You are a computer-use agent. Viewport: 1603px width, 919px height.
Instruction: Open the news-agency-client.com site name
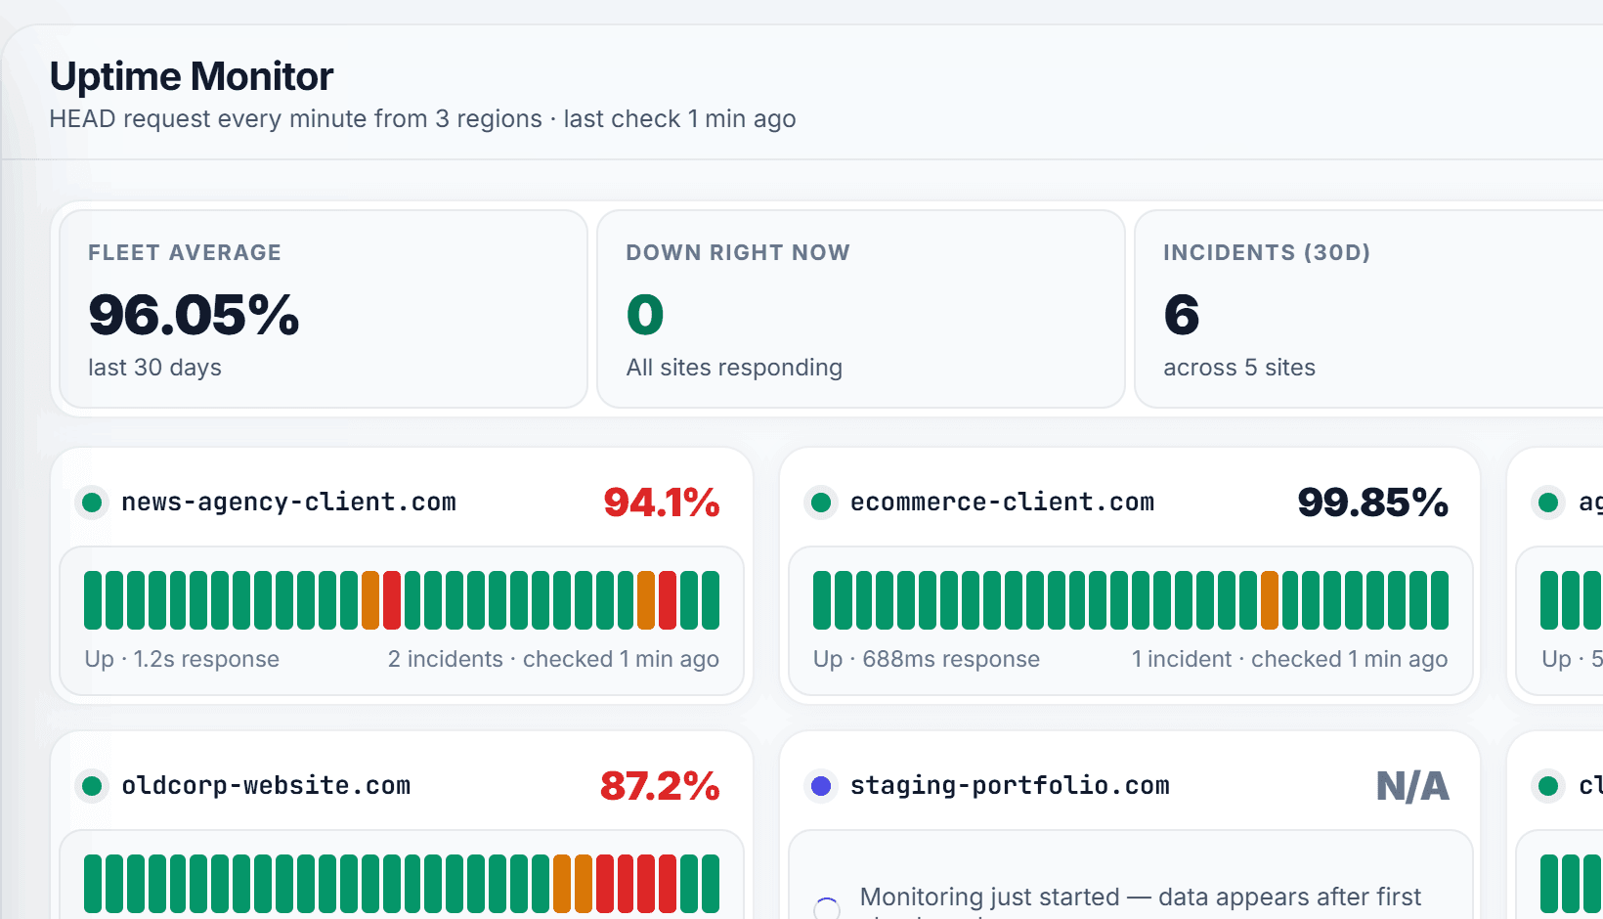point(288,503)
